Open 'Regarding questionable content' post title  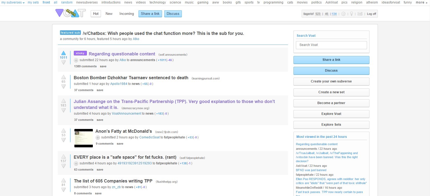122,54
